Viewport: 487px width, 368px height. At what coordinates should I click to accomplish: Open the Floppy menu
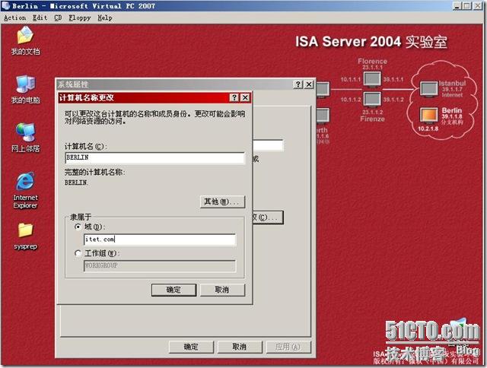tap(80, 18)
